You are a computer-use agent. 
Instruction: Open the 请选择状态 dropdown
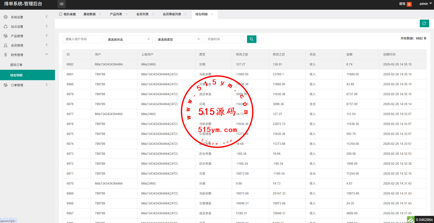point(128,39)
